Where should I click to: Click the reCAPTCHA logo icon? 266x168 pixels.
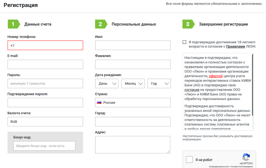pyautogui.click(x=246, y=157)
